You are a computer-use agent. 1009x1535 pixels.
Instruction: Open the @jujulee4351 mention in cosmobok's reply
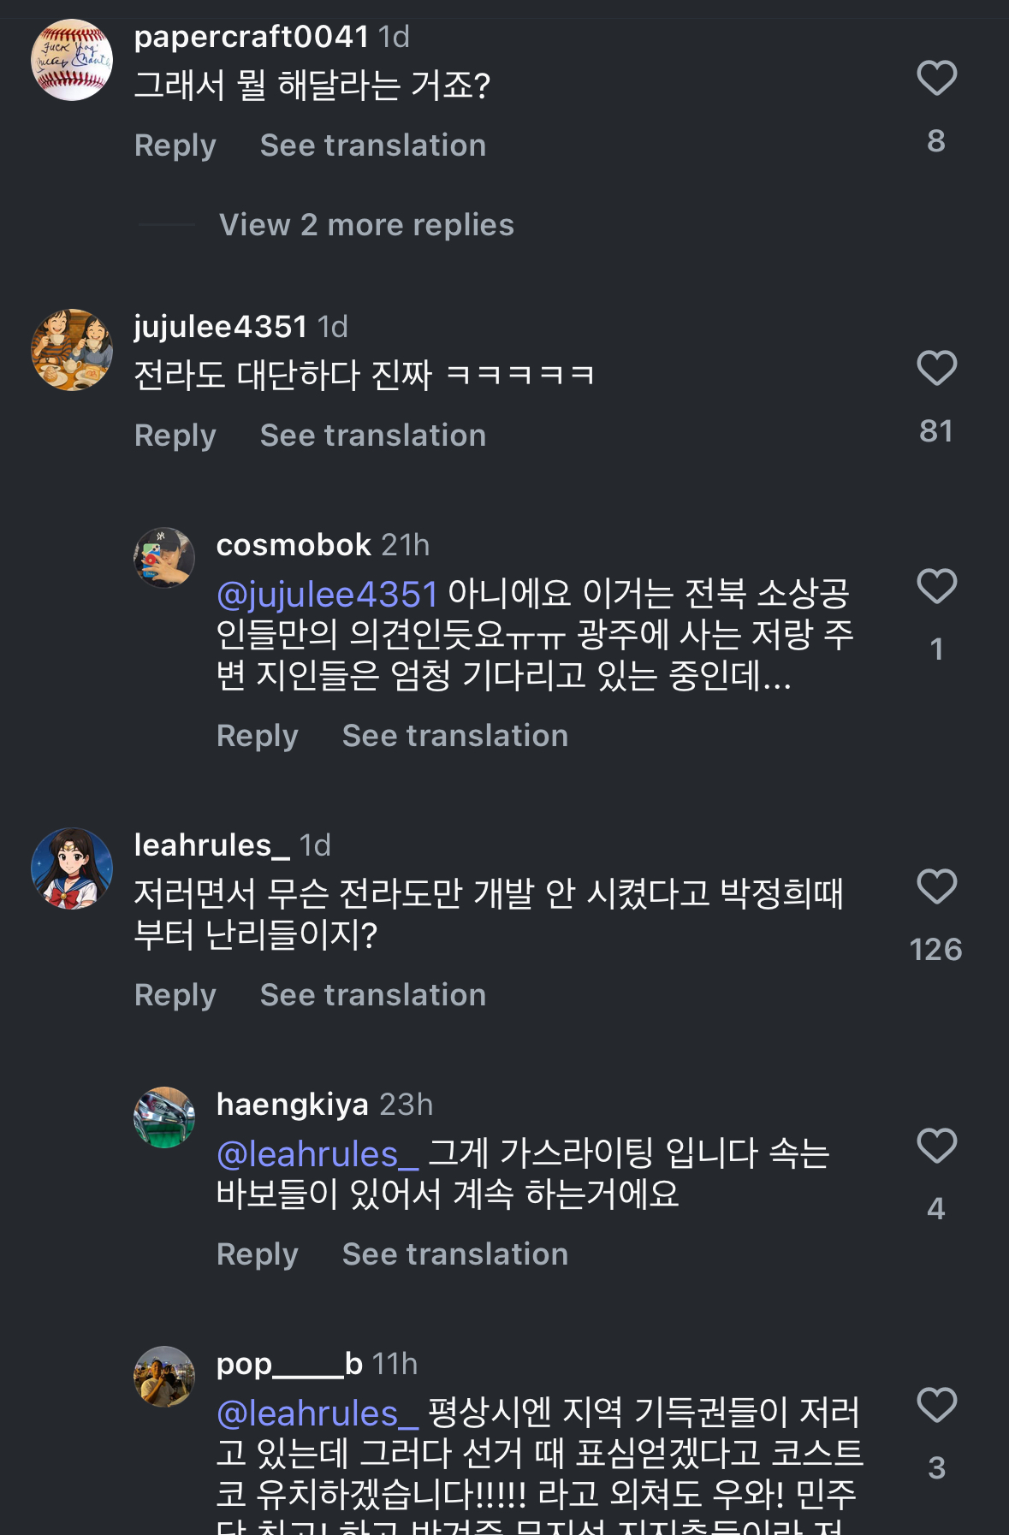tap(327, 594)
